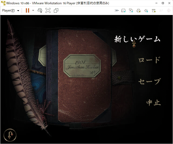
Task: Switch to Unity mode
Action: 56,10
